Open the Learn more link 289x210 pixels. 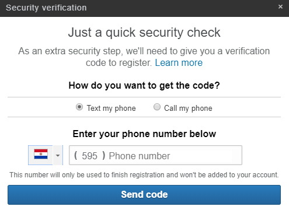[179, 63]
